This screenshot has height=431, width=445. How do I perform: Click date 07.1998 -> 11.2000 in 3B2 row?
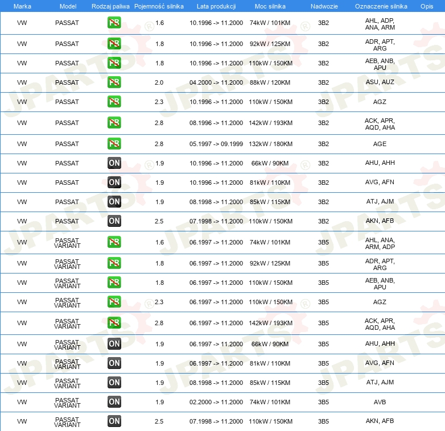[216, 221]
